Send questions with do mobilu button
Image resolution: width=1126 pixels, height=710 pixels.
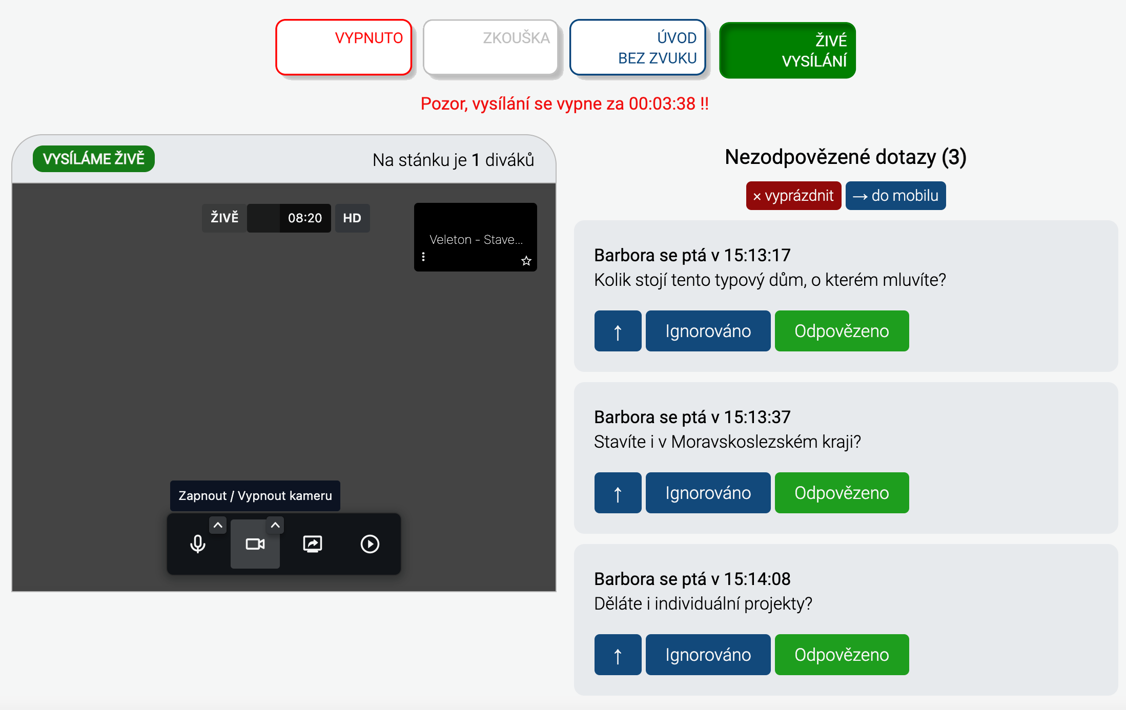[x=895, y=196]
